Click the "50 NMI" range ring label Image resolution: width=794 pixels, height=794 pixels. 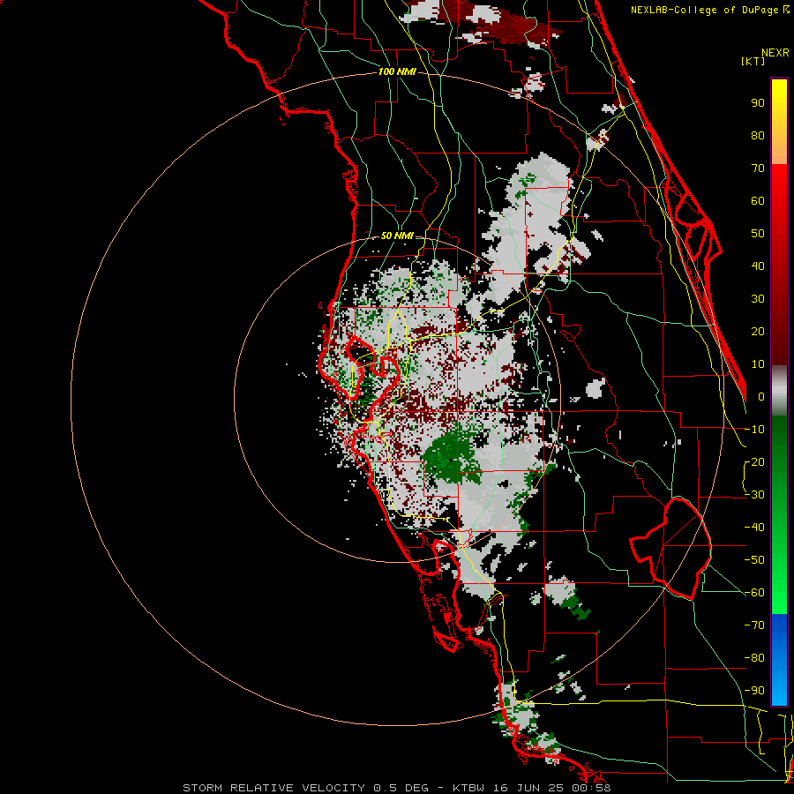pos(397,236)
